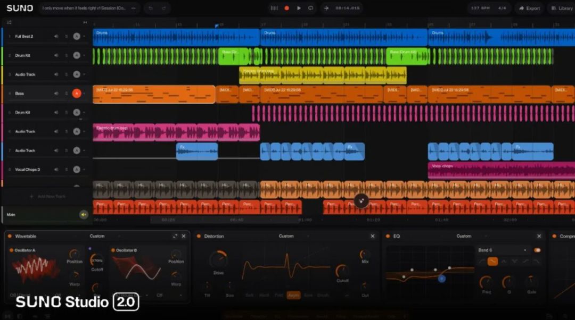575x320 pixels.
Task: Adjust Oscillator A Position knob
Action: [x=74, y=254]
